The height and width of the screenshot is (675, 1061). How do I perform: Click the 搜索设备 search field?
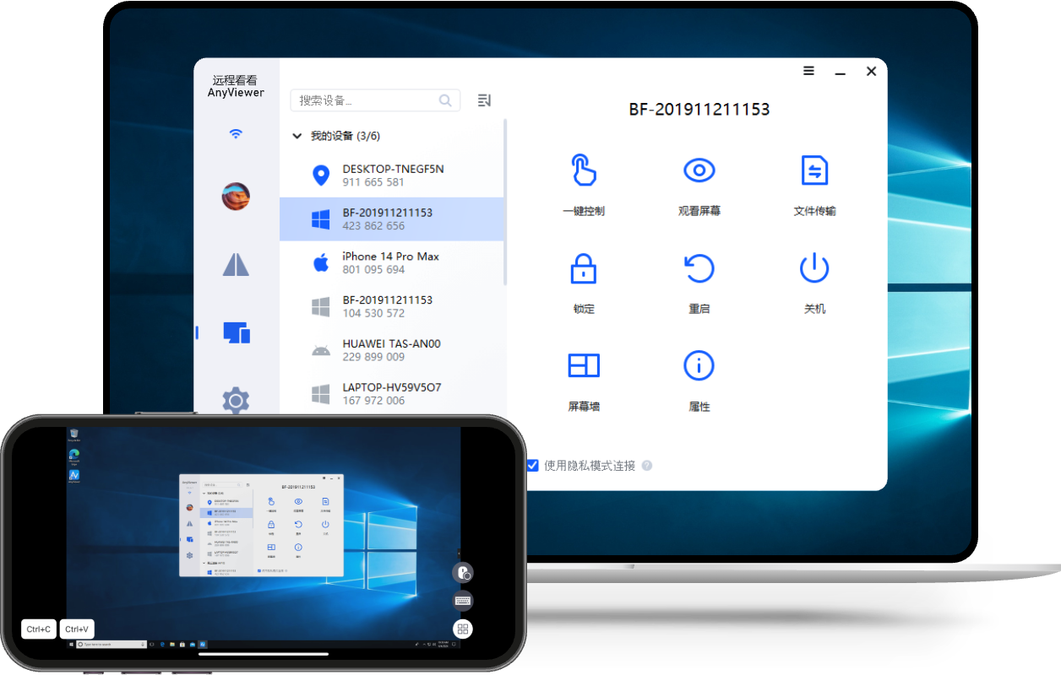click(x=367, y=100)
